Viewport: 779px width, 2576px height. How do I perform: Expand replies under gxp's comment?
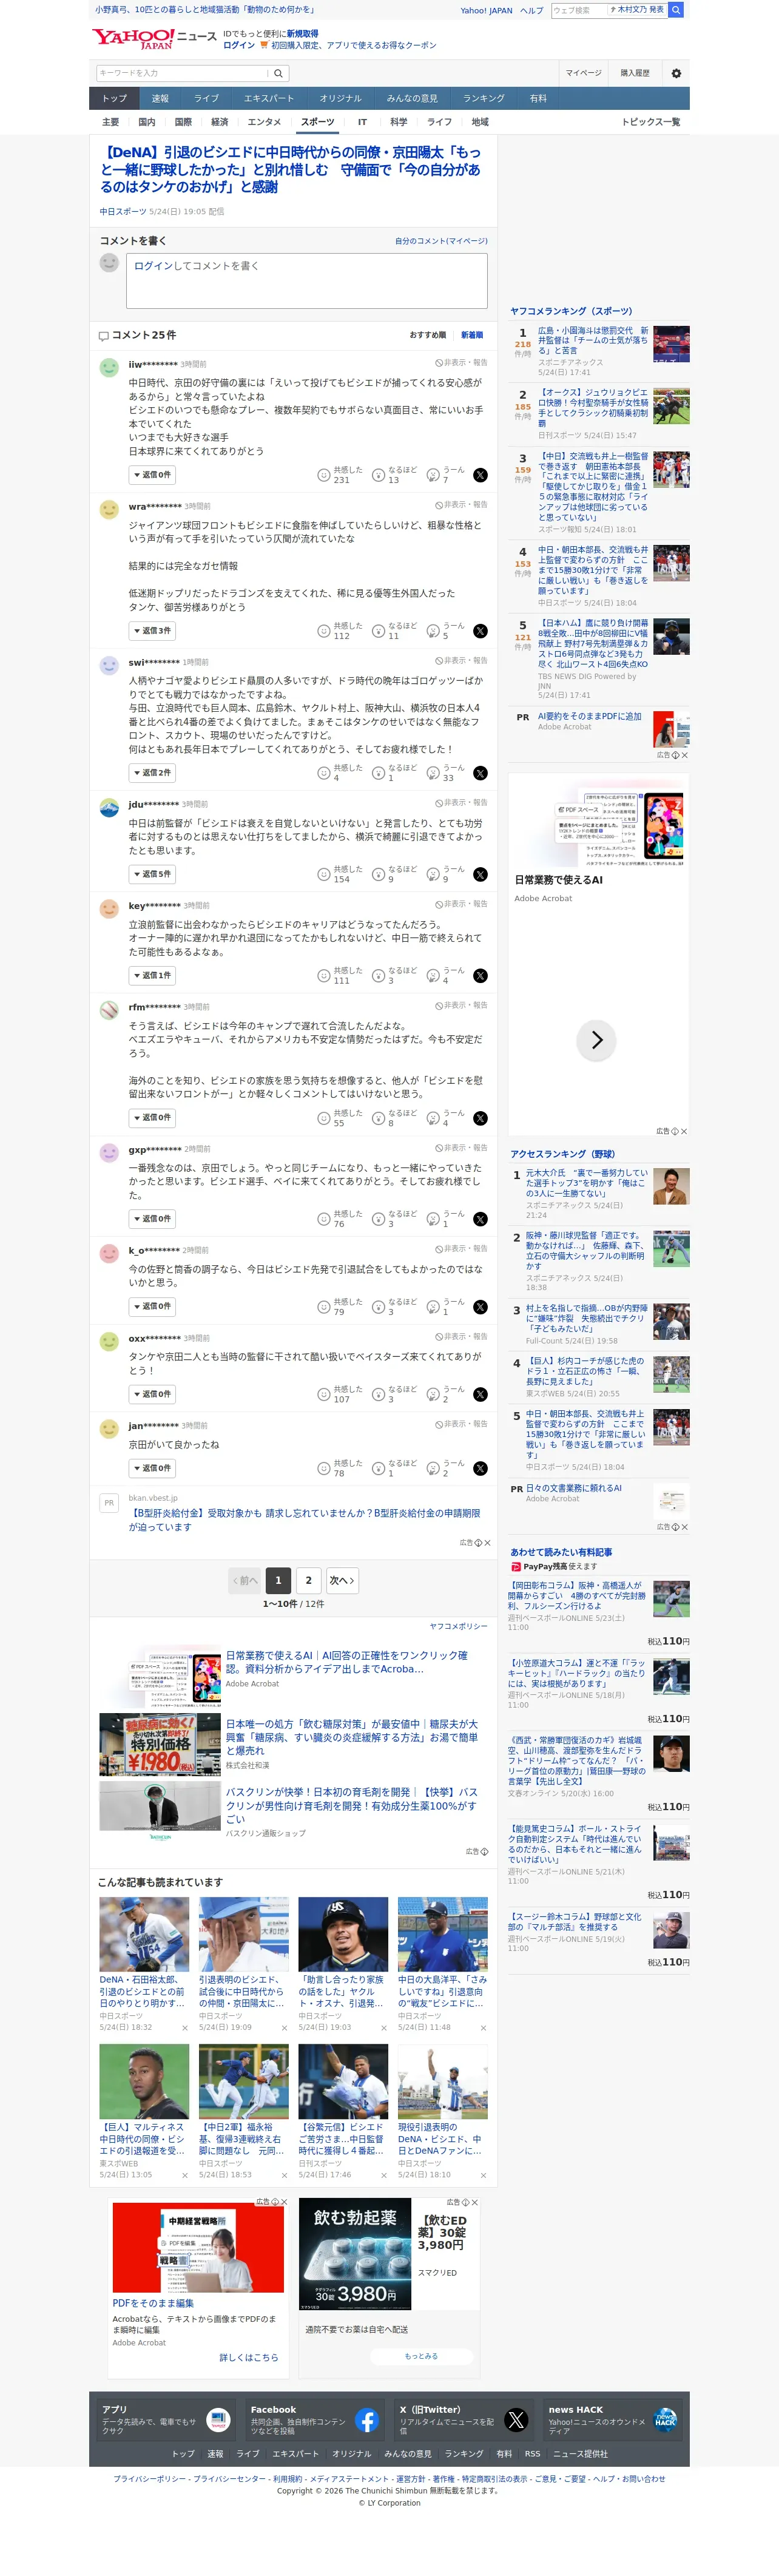pyautogui.click(x=152, y=1219)
